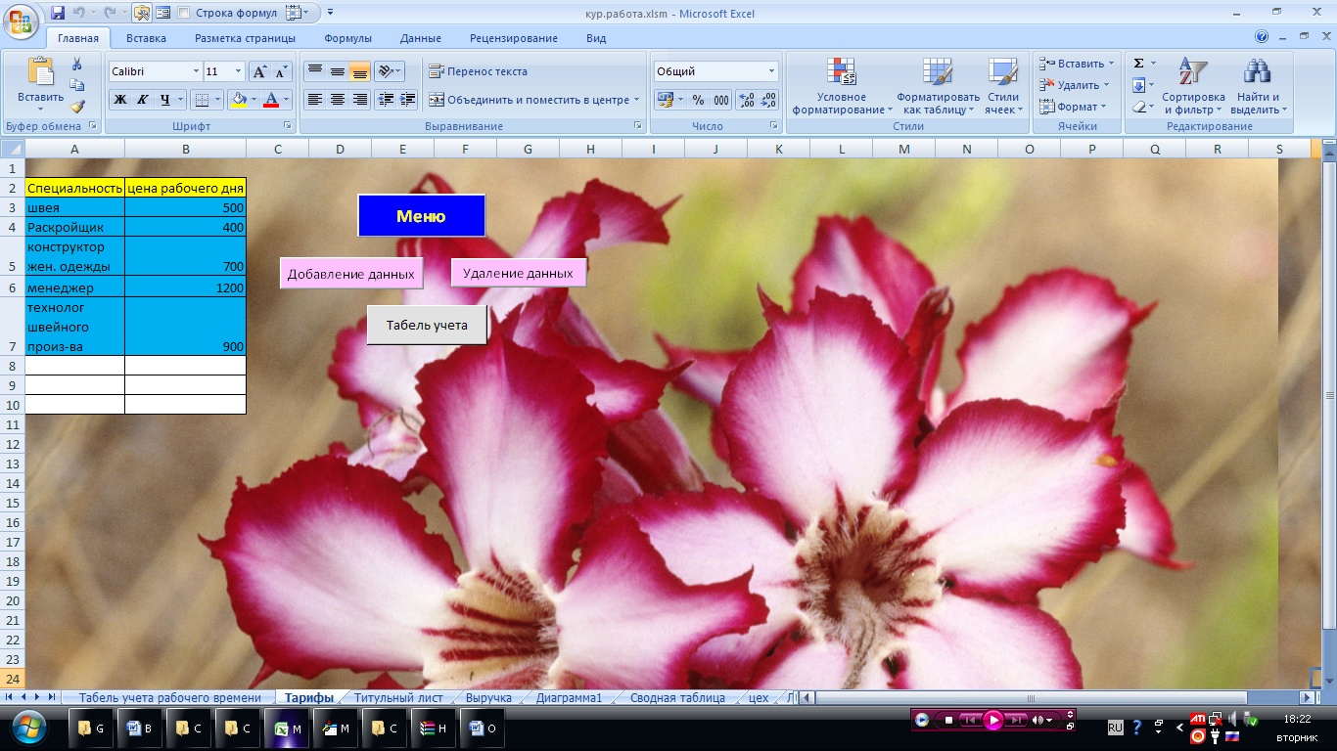This screenshot has height=751, width=1337.
Task: Increase decimal places
Action: (746, 100)
